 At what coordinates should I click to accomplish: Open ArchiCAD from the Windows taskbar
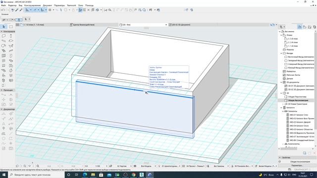pos(150,175)
